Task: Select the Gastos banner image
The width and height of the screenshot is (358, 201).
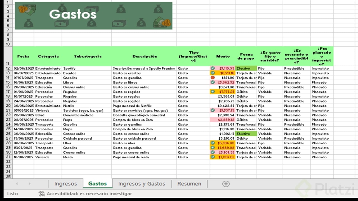Action: 93,16
